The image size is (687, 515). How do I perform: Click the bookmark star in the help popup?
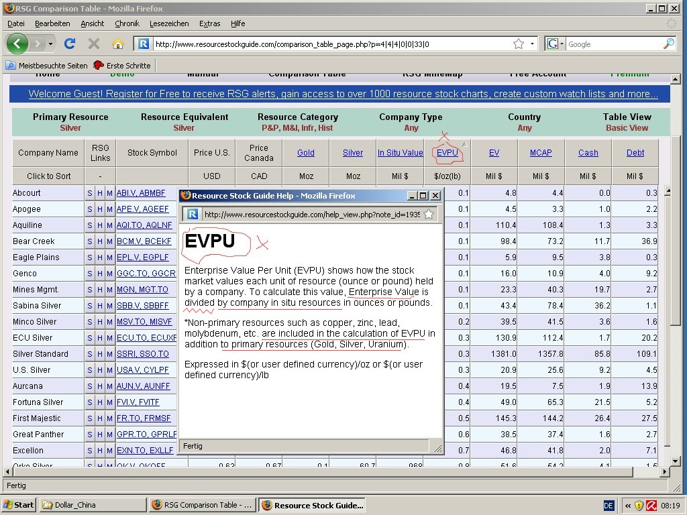point(428,215)
